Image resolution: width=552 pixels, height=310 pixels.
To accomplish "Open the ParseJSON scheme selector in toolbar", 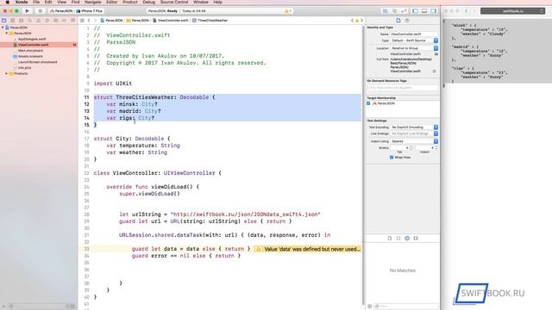I will (x=61, y=11).
